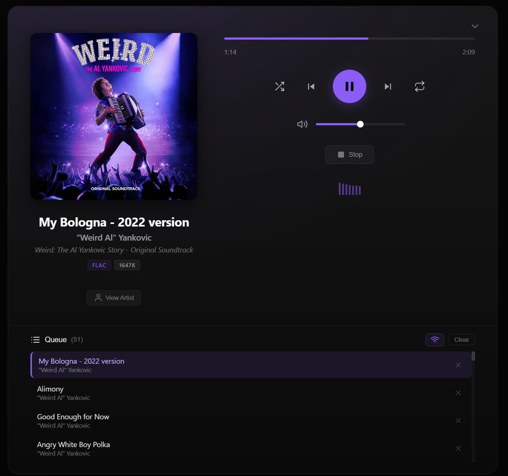Open the View Artist page
508x476 pixels.
click(114, 298)
